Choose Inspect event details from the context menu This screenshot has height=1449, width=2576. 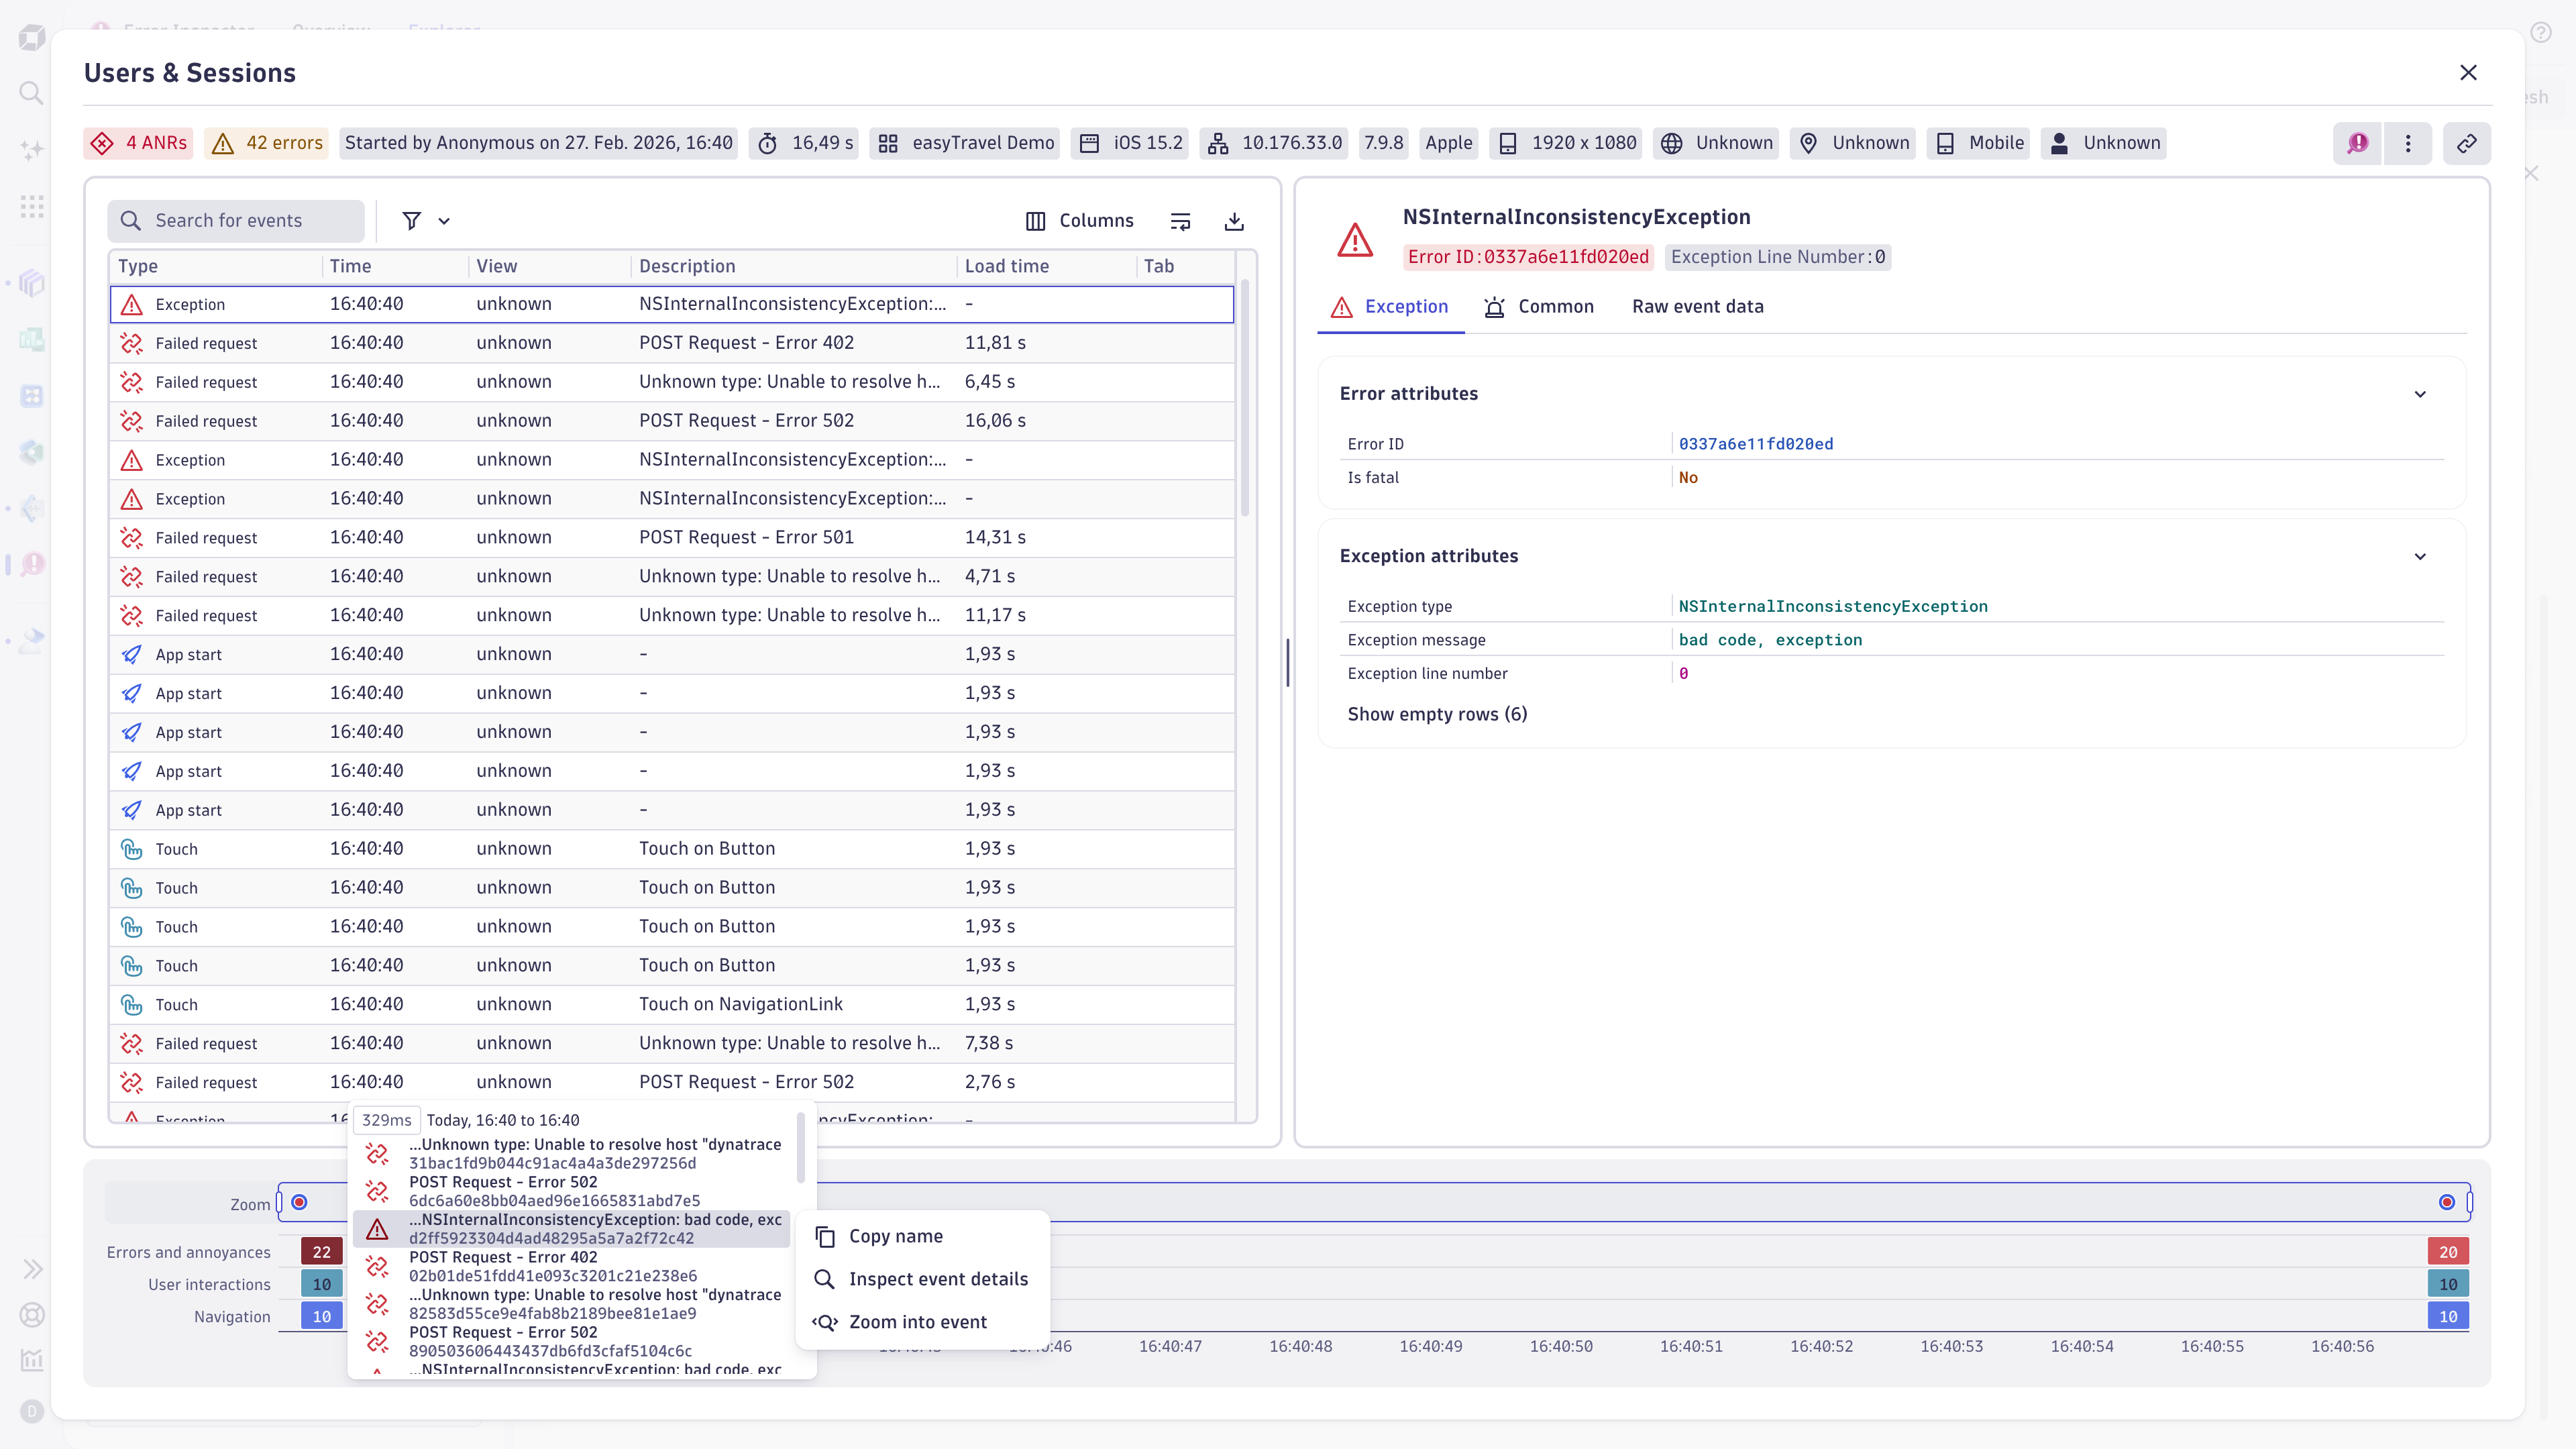(x=938, y=1279)
